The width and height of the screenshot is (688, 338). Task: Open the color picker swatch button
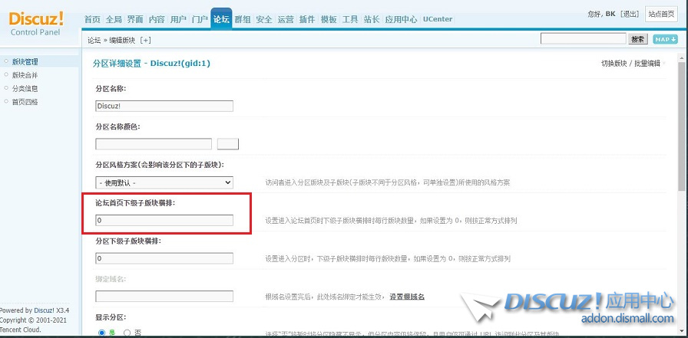228,144
